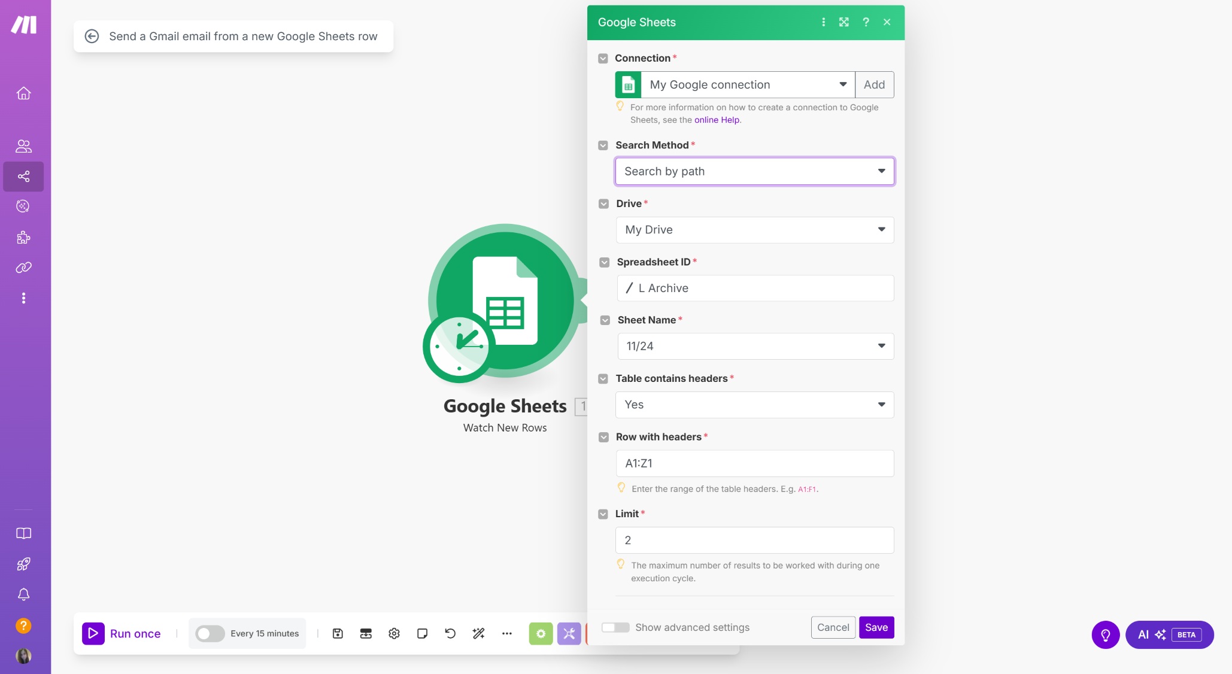Click Add connection button
This screenshot has width=1232, height=674.
pos(874,84)
